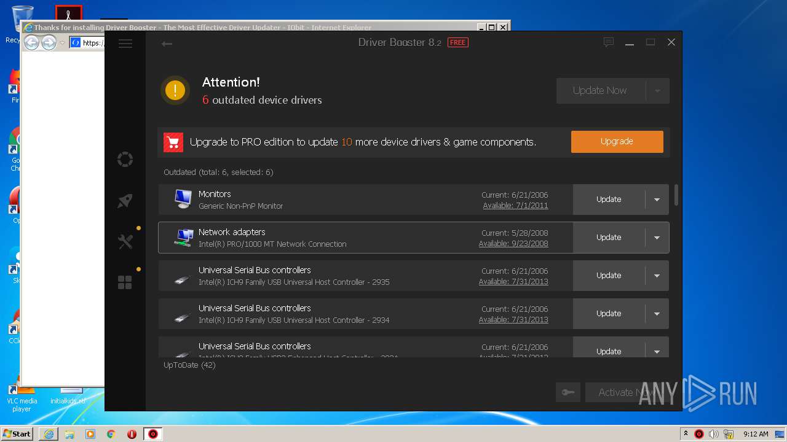Update the Monitors driver
Image resolution: width=787 pixels, height=442 pixels.
coord(609,200)
